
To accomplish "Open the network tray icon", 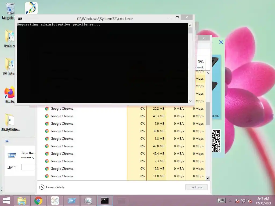I will click(243, 201).
